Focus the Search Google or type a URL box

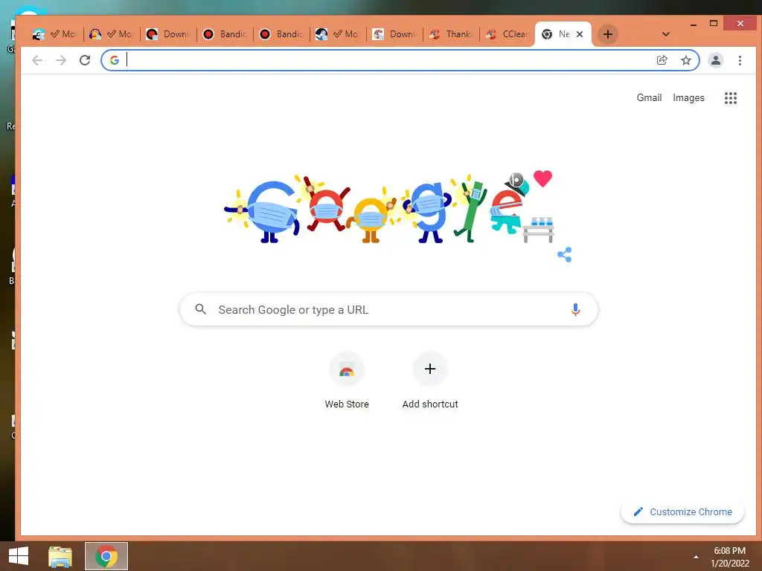click(388, 309)
